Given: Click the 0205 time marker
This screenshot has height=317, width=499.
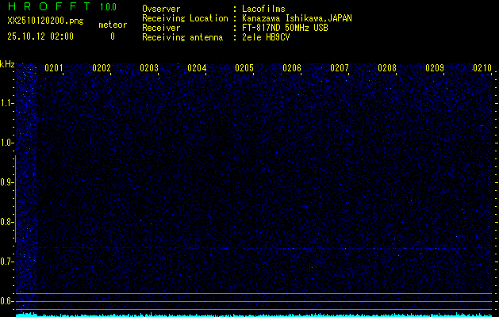Looking at the screenshot, I should (x=244, y=69).
